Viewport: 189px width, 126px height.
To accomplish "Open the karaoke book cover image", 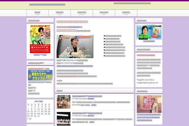I will click(40, 39).
